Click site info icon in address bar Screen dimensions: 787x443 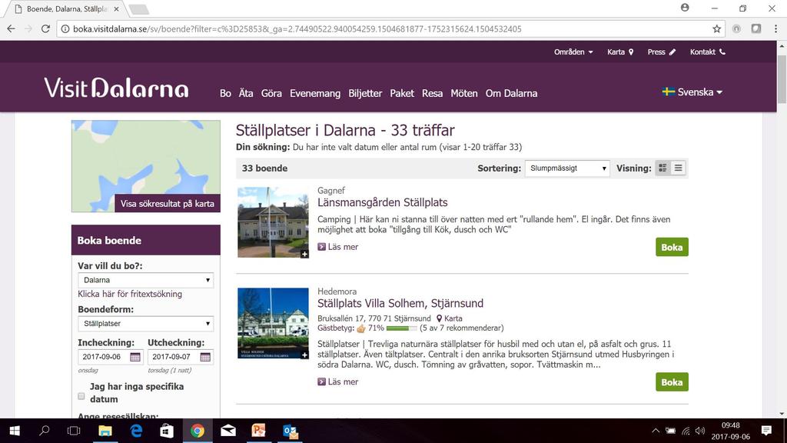pyautogui.click(x=65, y=29)
